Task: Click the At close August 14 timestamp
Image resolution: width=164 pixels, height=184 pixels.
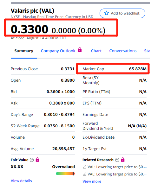Action: 38,38
